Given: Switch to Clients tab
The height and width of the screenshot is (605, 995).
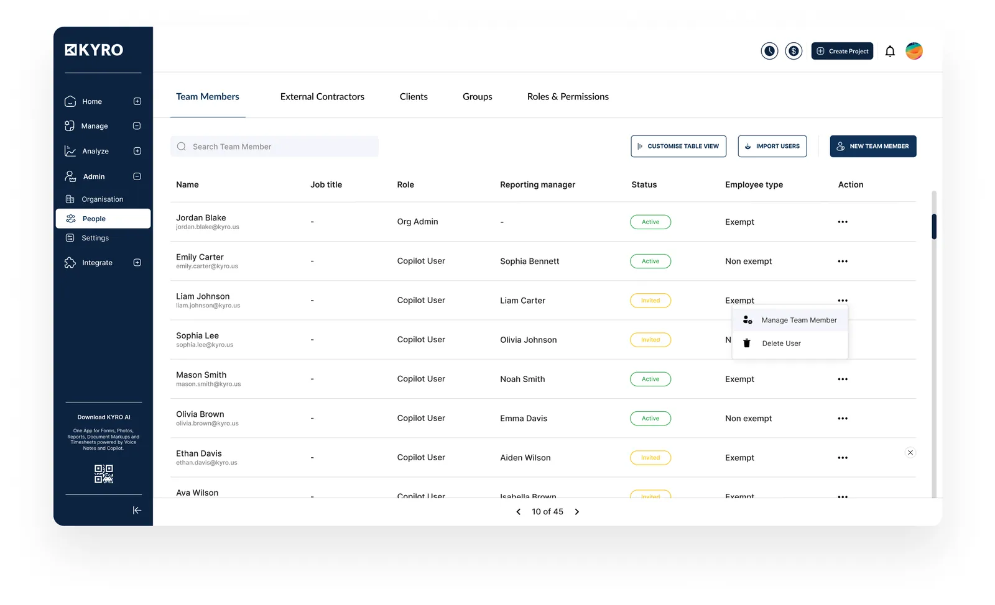Looking at the screenshot, I should 414,96.
